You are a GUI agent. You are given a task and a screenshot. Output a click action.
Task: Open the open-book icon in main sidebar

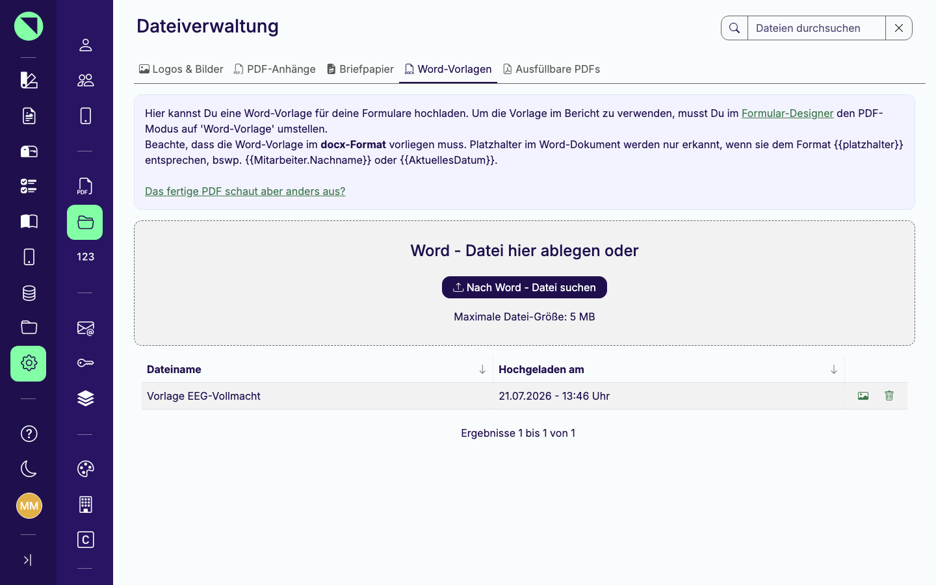[29, 222]
